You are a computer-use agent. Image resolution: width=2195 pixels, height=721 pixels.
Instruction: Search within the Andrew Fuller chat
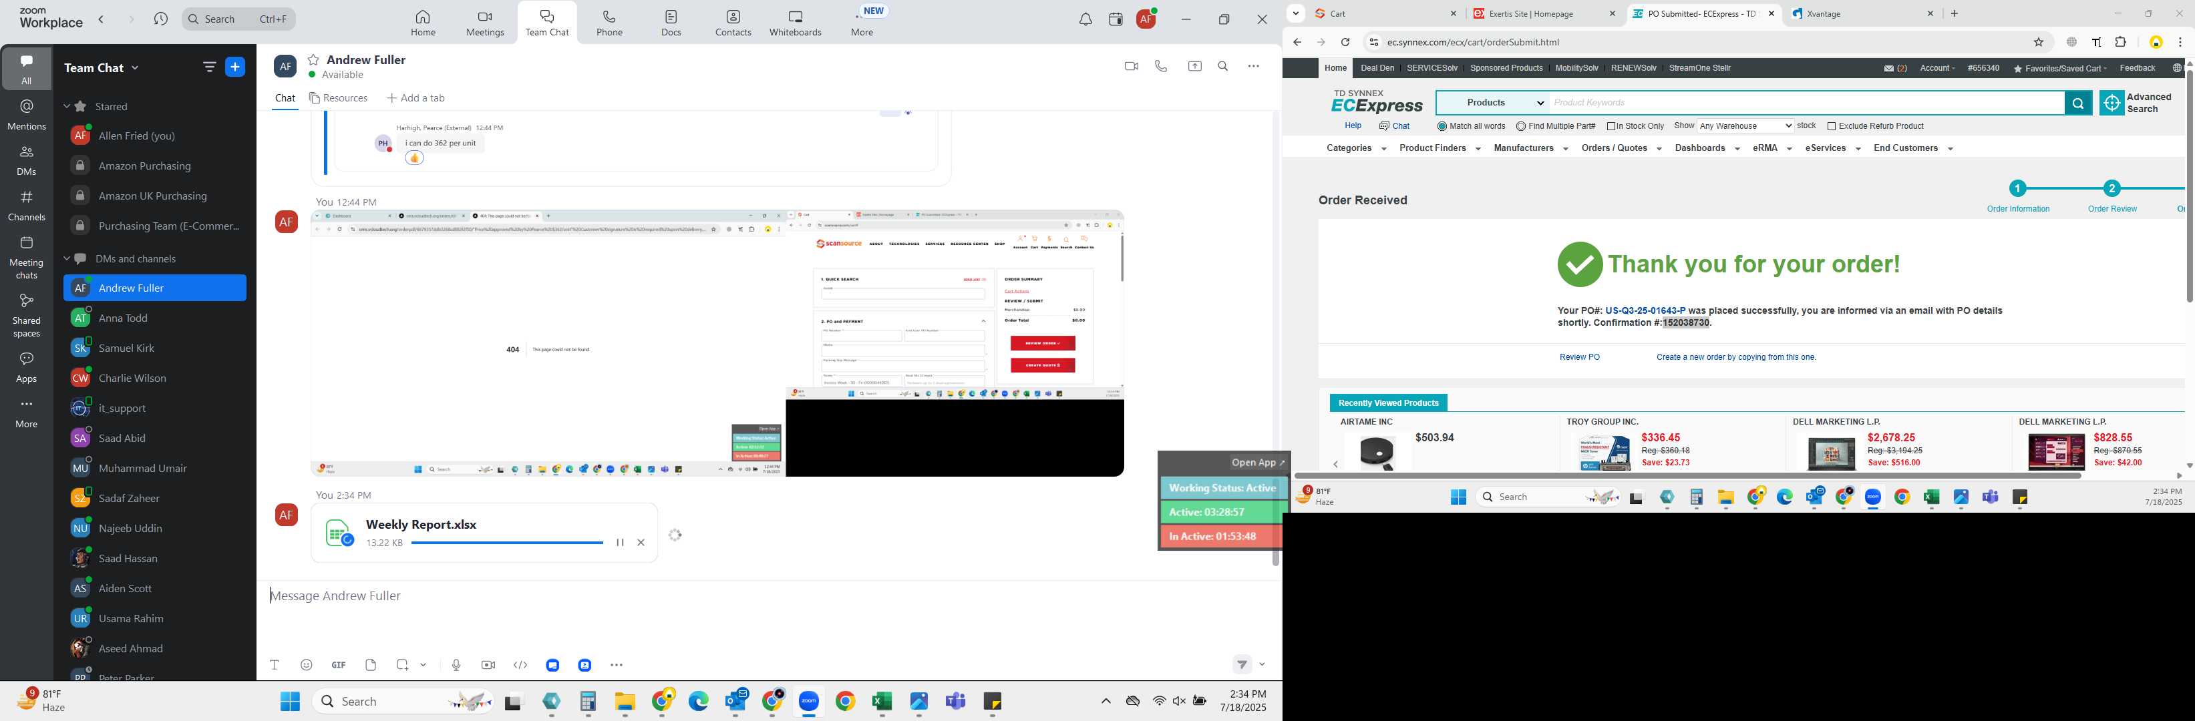1223,66
